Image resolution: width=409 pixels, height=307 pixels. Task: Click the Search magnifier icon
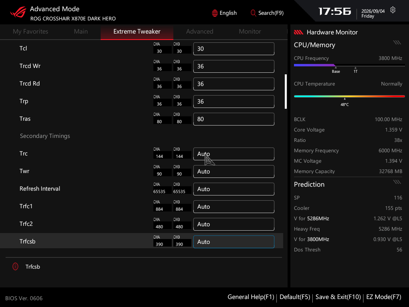[253, 13]
